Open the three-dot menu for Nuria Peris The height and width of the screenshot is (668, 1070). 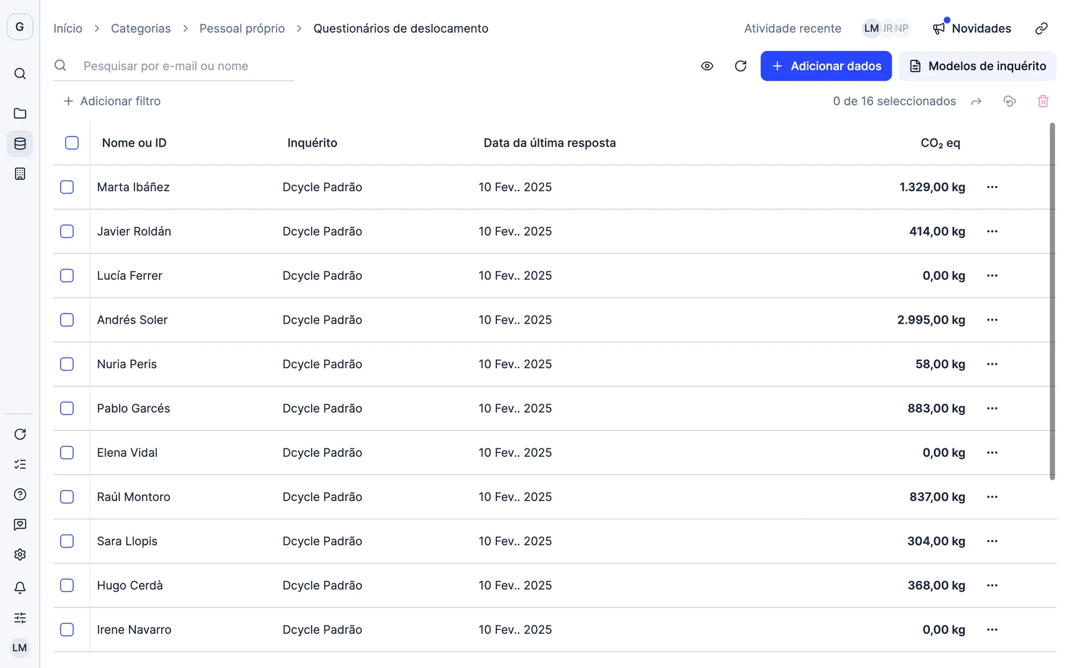pyautogui.click(x=992, y=364)
